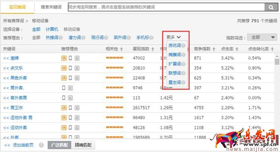Click the relevance bar in 潮牌 row
The height and width of the screenshot is (152, 280).
tap(115, 58)
